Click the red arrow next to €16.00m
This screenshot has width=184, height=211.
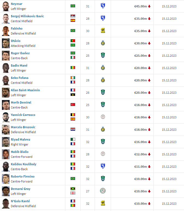[149, 142]
